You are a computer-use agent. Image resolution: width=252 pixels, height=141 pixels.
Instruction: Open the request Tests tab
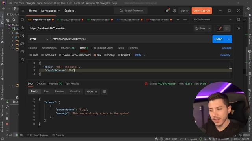(121, 48)
